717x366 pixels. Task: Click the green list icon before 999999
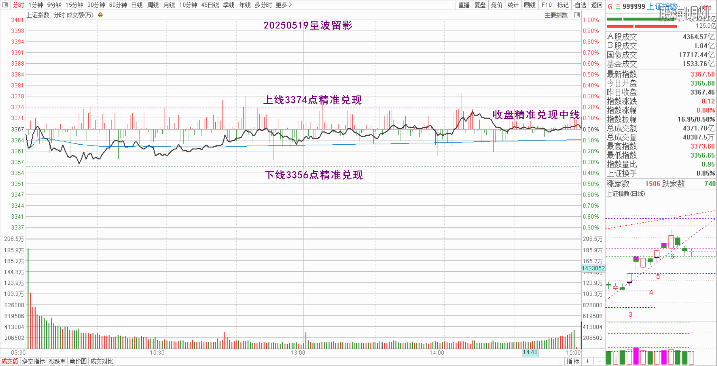[x=618, y=6]
